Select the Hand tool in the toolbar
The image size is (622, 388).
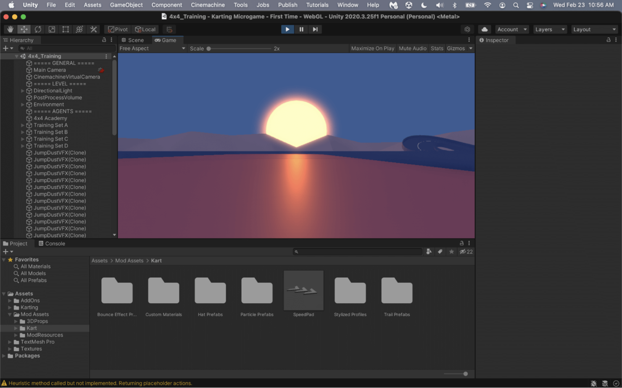10,29
